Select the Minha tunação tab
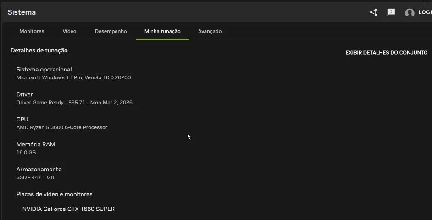432x220 pixels. coord(162,31)
